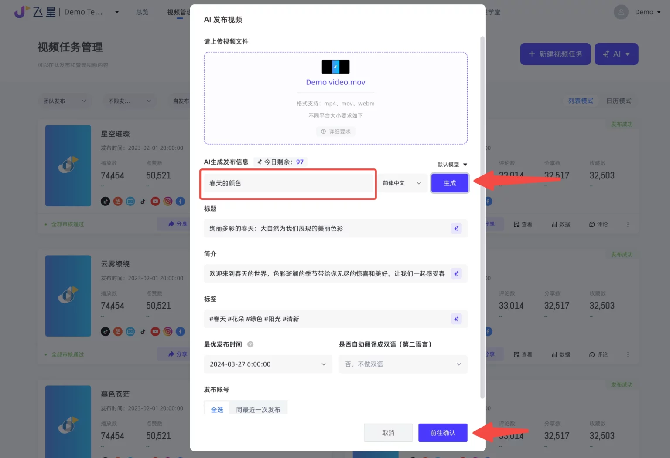The image size is (670, 458).
Task: Click the Kuaishou icon under 云雾缭绕
Action: click(118, 331)
